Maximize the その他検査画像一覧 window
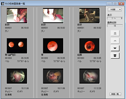The width and height of the screenshot is (126, 99). tap(115, 4)
